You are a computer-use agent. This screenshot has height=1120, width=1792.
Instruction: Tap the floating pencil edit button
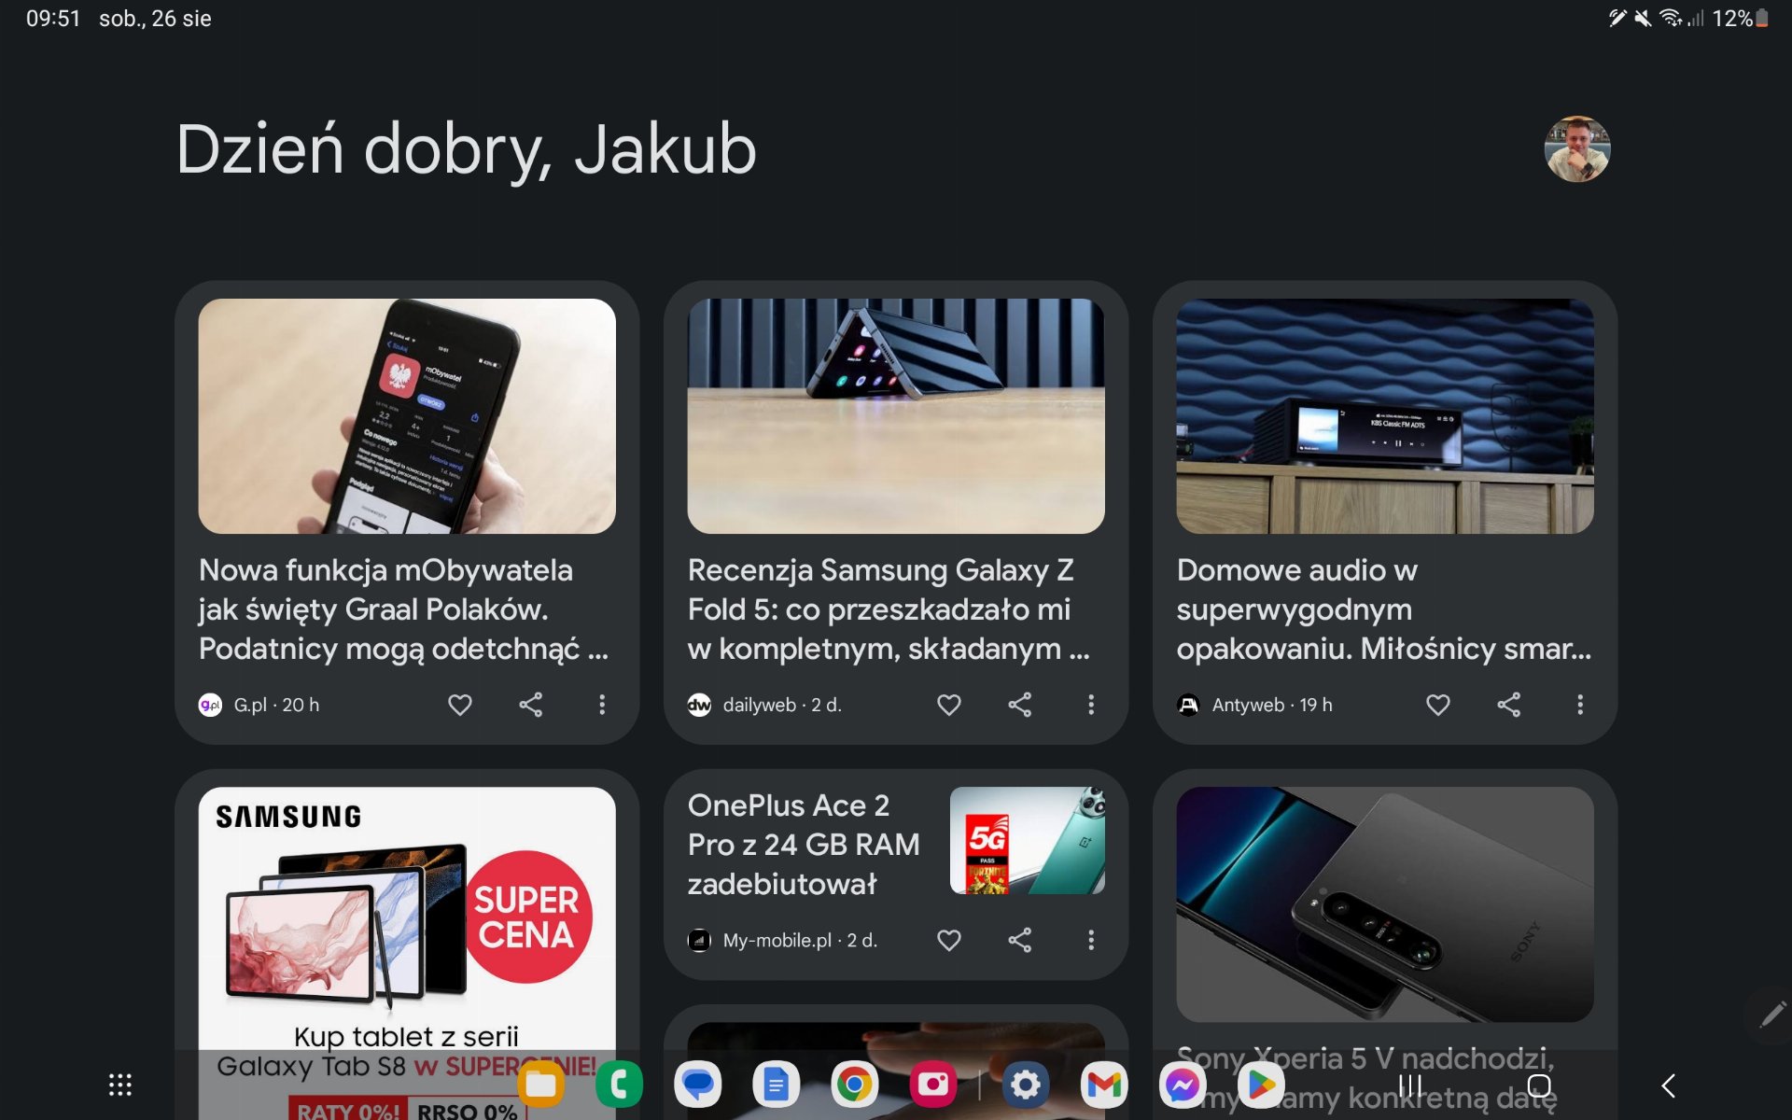click(x=1771, y=1015)
